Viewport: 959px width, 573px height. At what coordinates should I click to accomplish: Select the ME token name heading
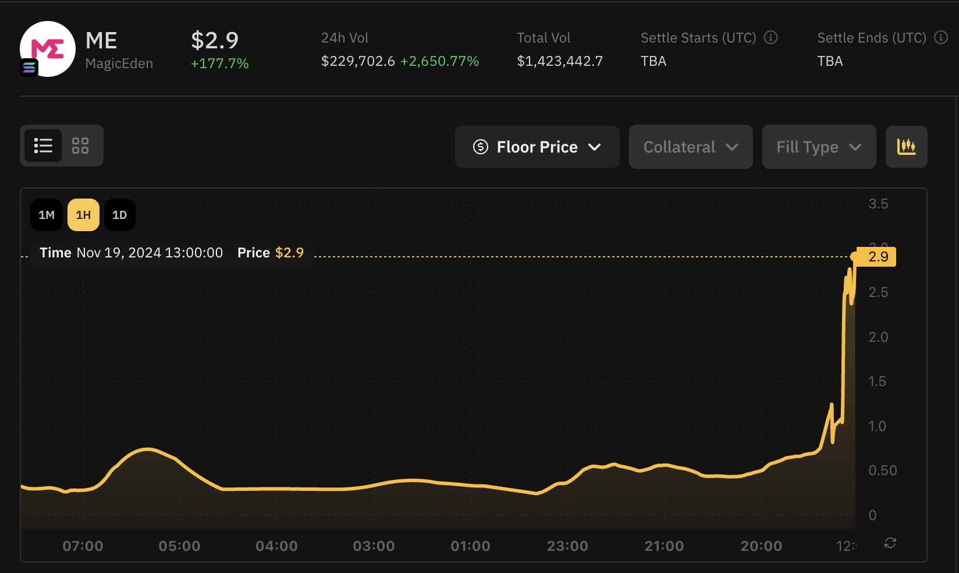102,40
